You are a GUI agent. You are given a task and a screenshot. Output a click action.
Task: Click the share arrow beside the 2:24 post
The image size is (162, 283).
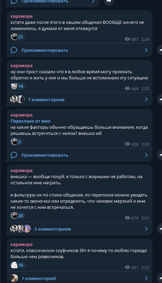(x=160, y=50)
